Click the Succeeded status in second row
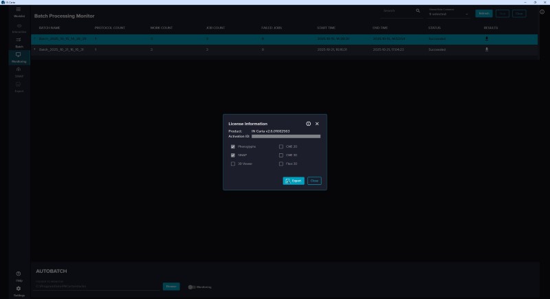 click(x=437, y=49)
